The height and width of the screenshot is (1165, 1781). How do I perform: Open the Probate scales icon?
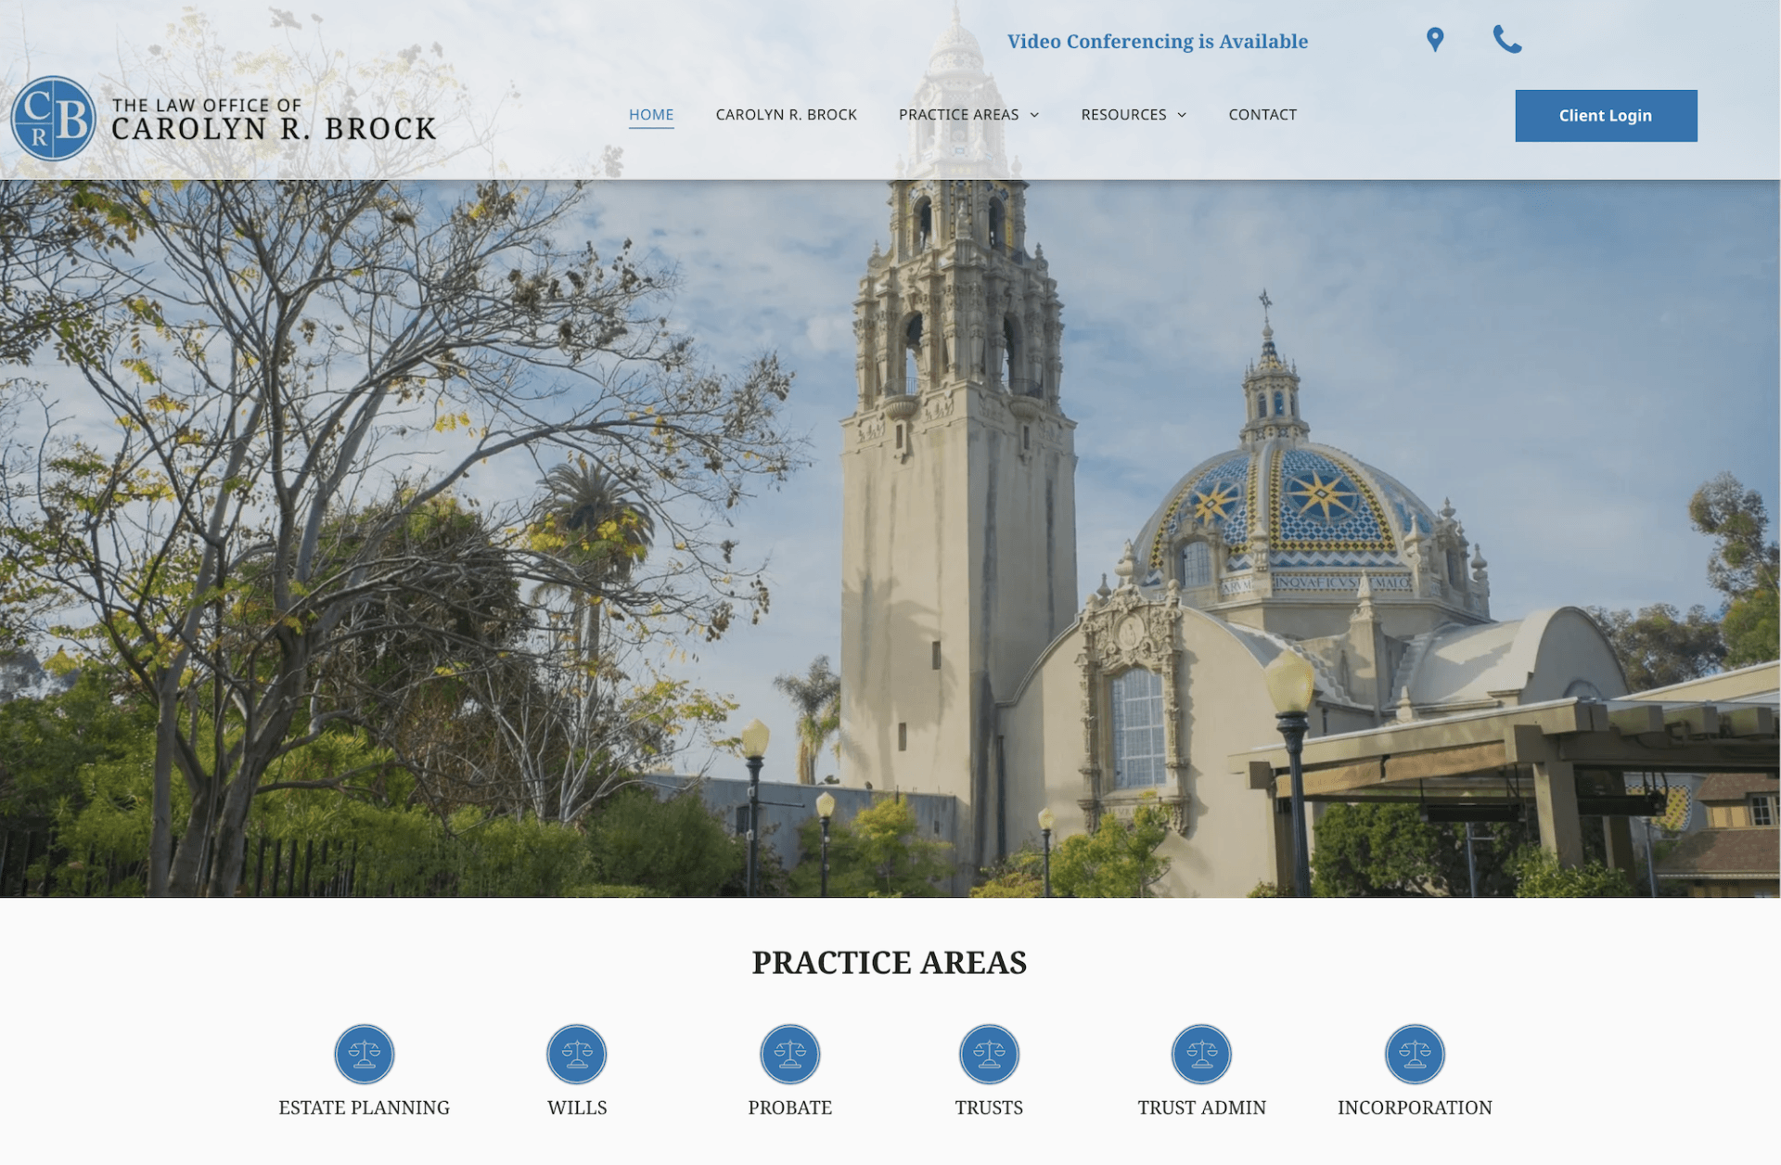tap(790, 1054)
